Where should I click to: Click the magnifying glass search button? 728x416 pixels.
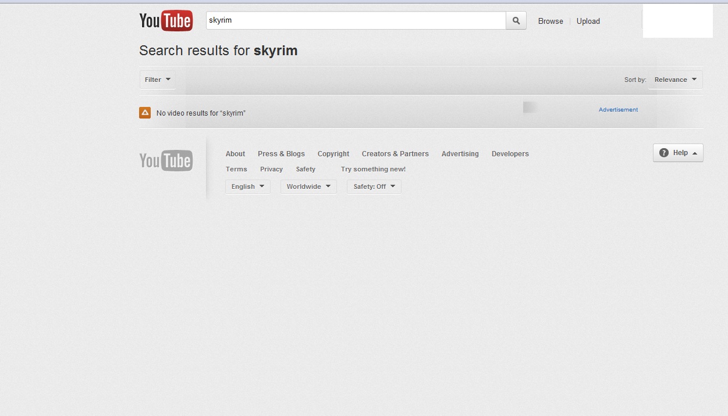(516, 21)
